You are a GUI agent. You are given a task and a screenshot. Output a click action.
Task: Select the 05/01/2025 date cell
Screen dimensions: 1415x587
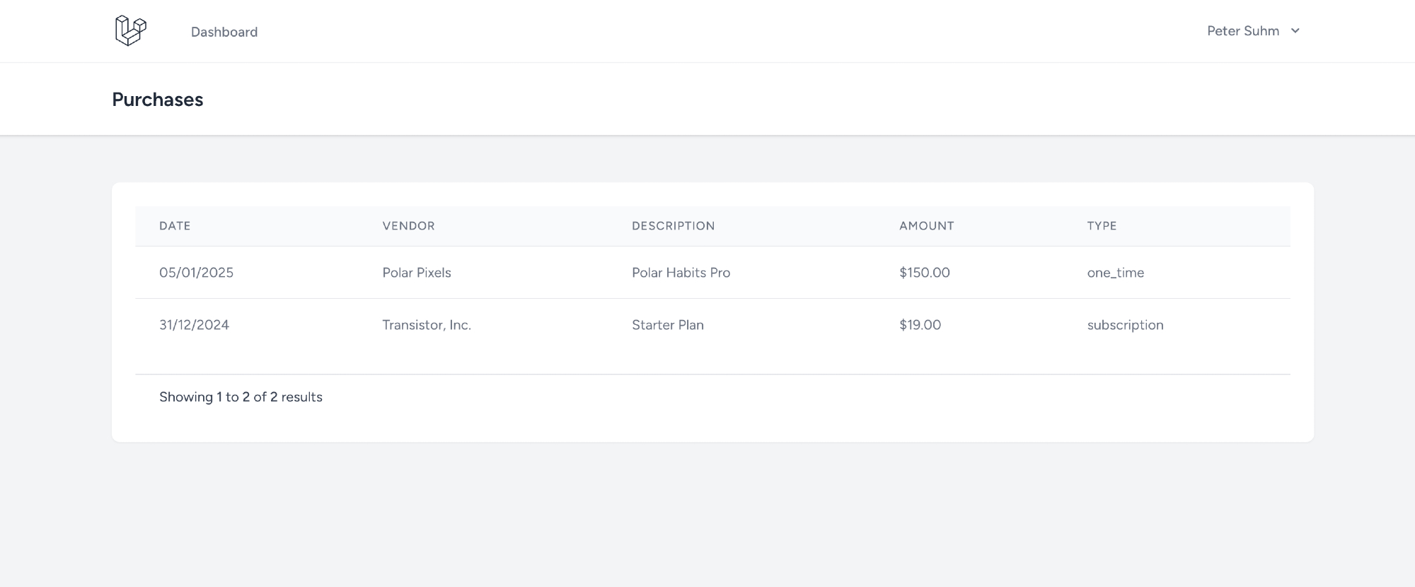tap(196, 273)
